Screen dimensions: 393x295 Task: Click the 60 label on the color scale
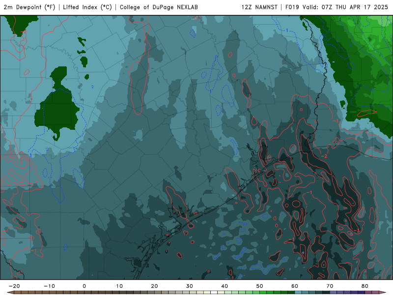[295, 286]
